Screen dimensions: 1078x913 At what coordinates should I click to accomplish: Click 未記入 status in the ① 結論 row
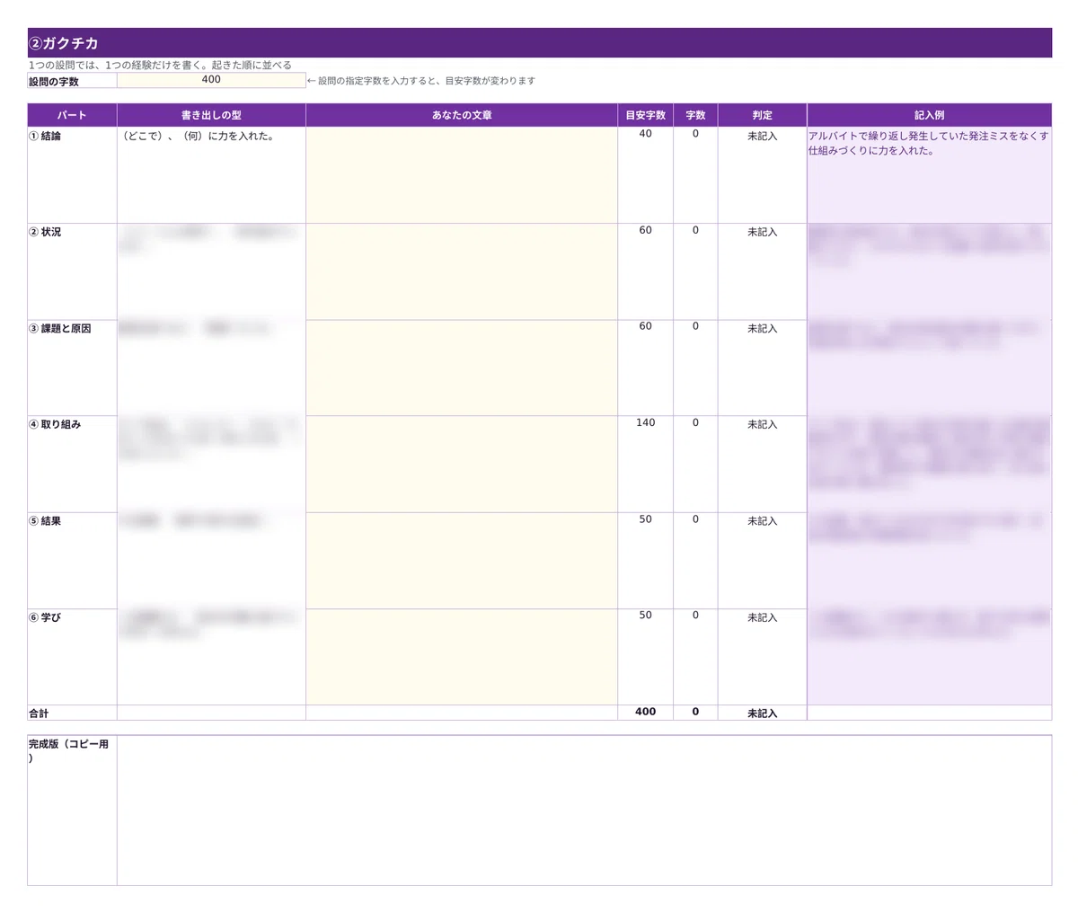[762, 137]
